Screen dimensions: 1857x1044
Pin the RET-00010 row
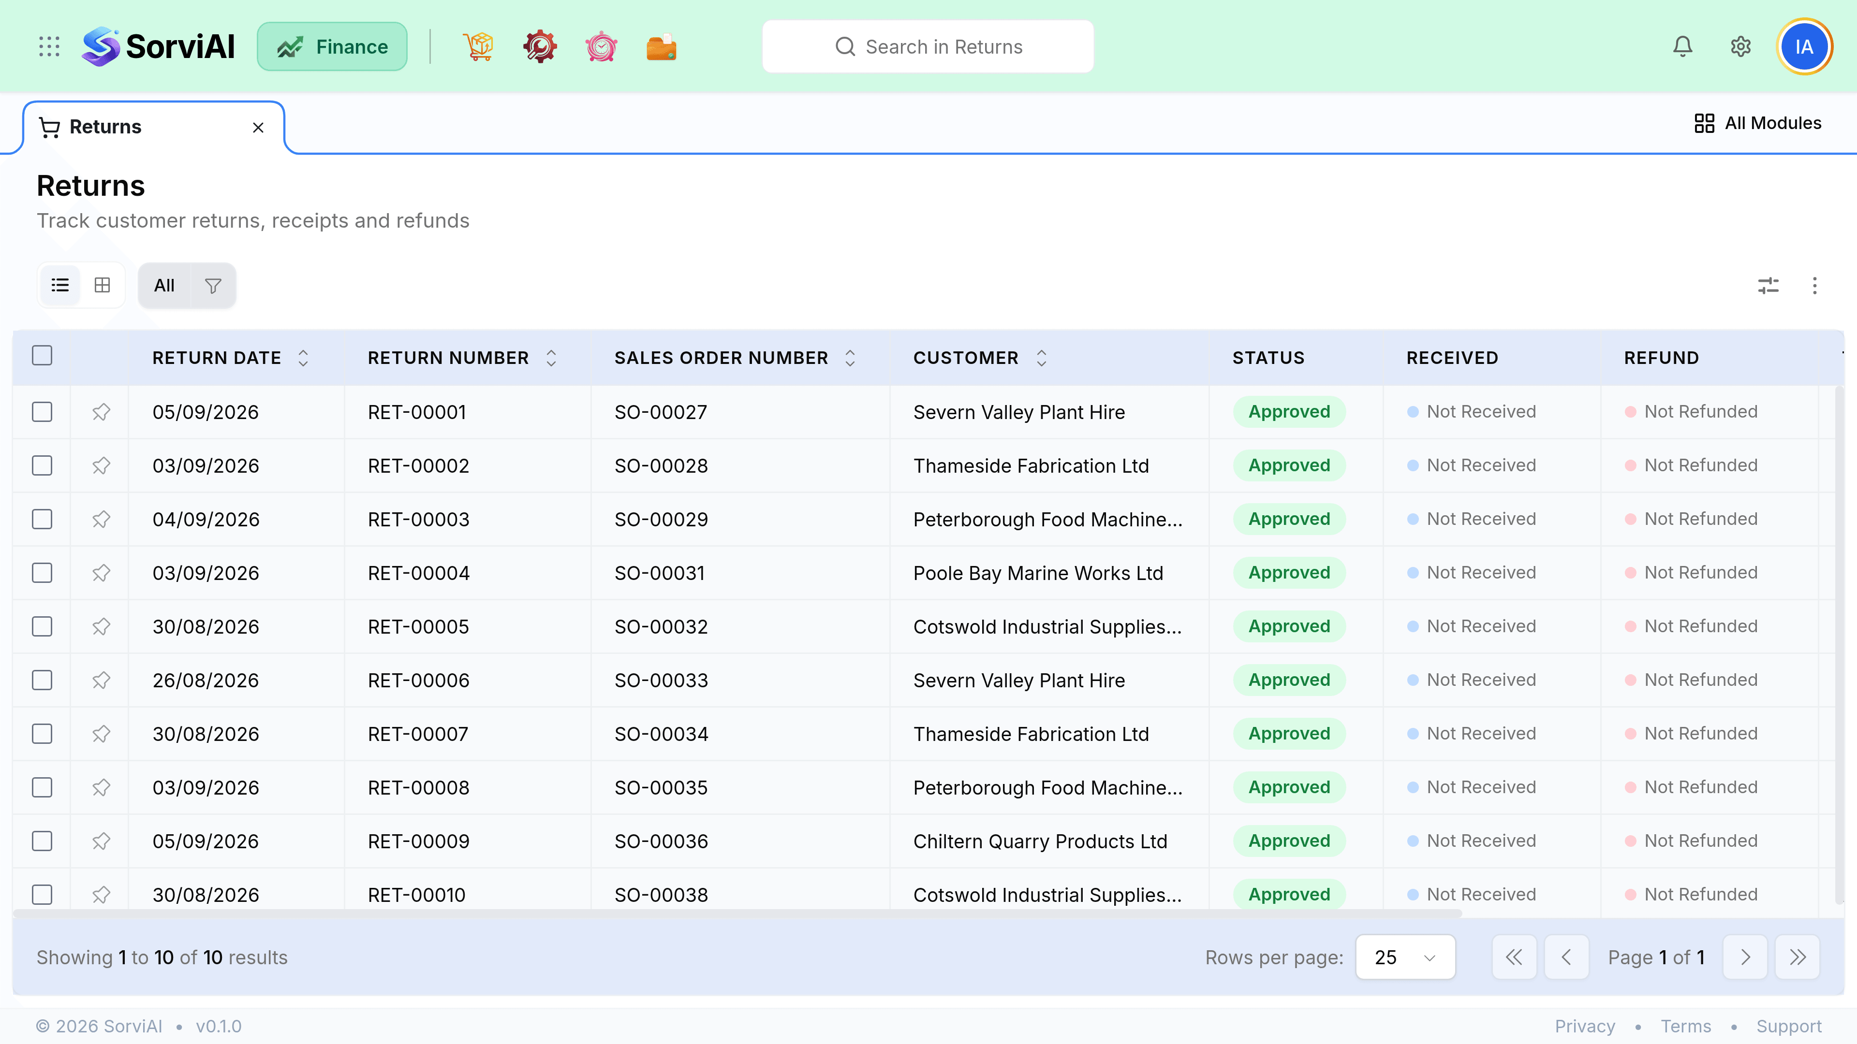point(101,895)
